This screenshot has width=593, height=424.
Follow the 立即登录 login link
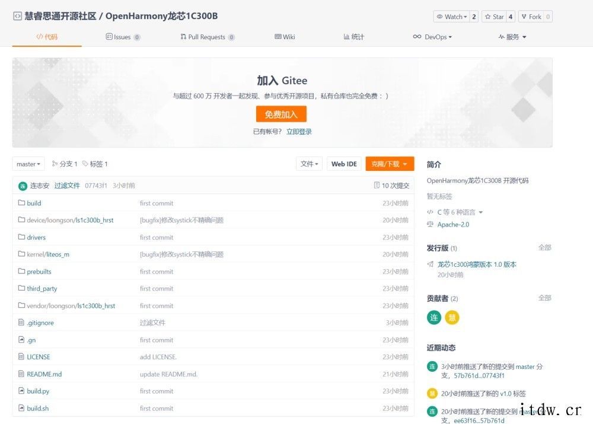click(299, 132)
